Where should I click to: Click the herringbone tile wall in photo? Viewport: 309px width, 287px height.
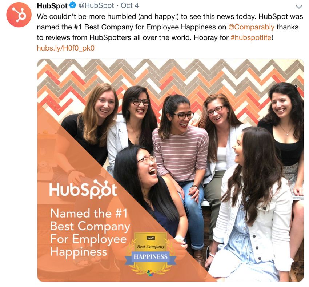tap(170, 77)
